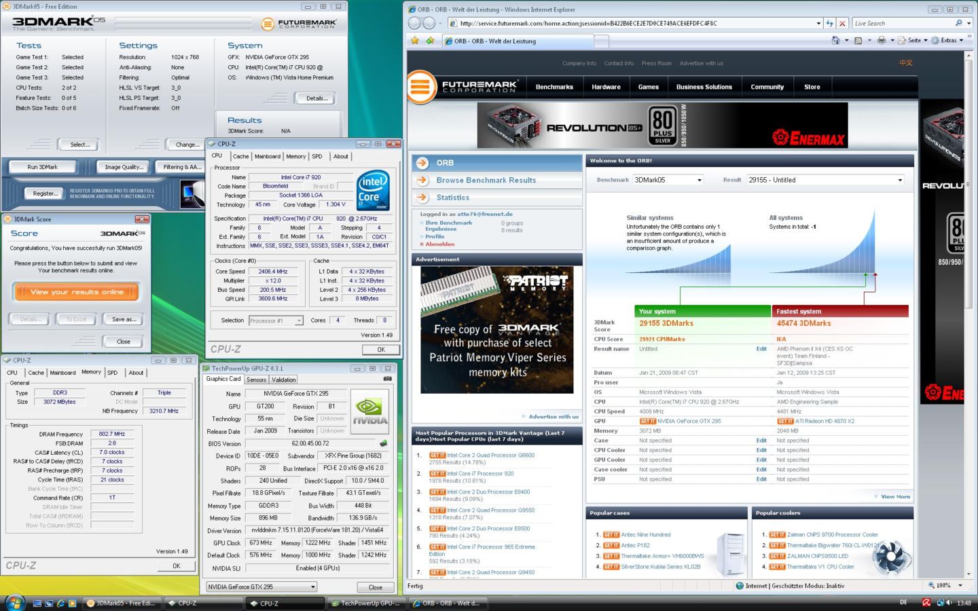
Task: Click the IE forward navigation arrow
Action: point(429,23)
